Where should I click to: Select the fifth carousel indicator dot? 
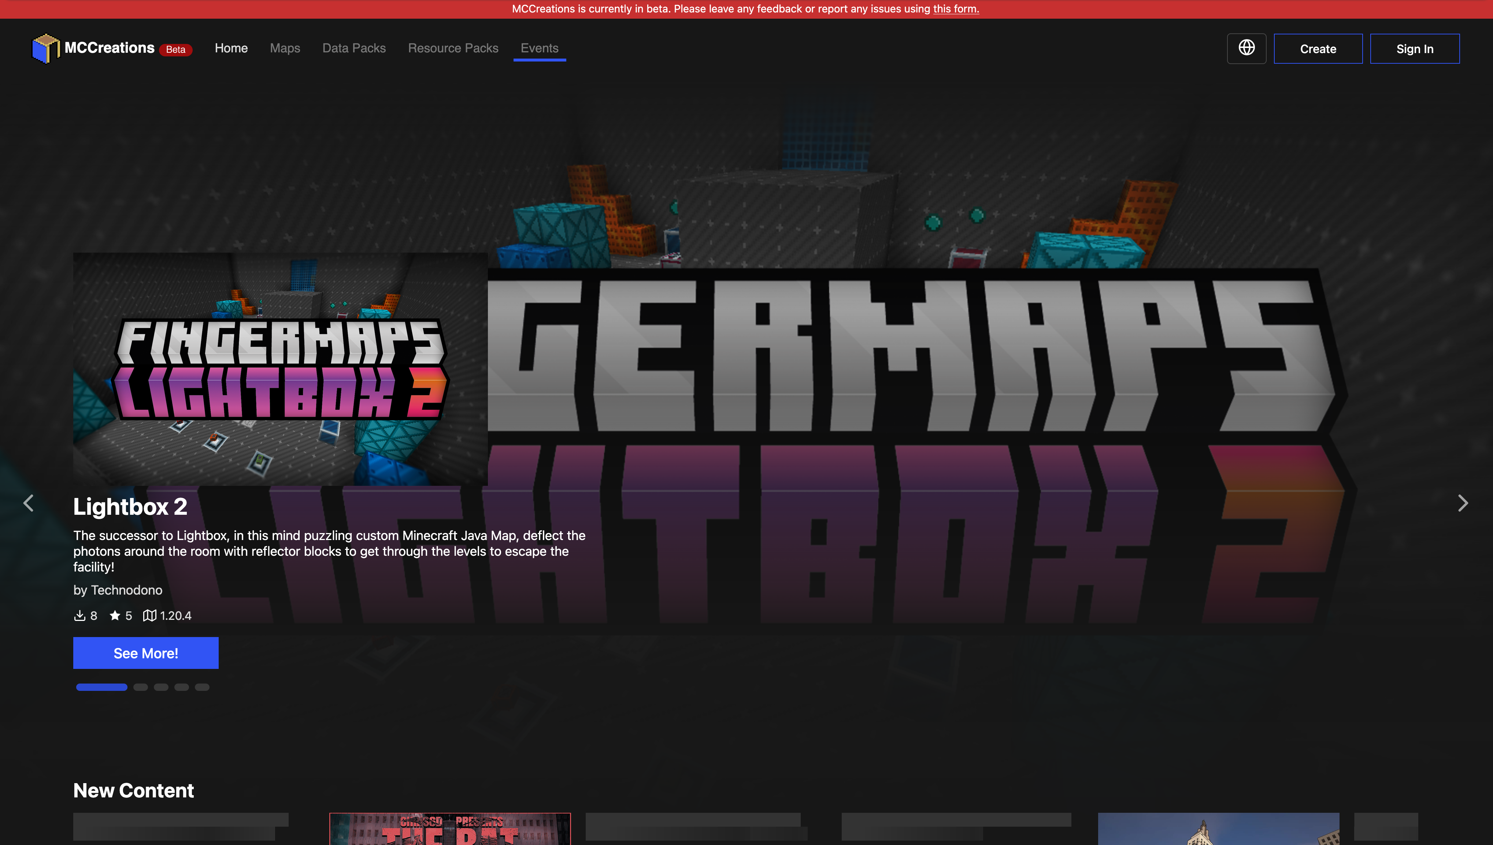[202, 687]
